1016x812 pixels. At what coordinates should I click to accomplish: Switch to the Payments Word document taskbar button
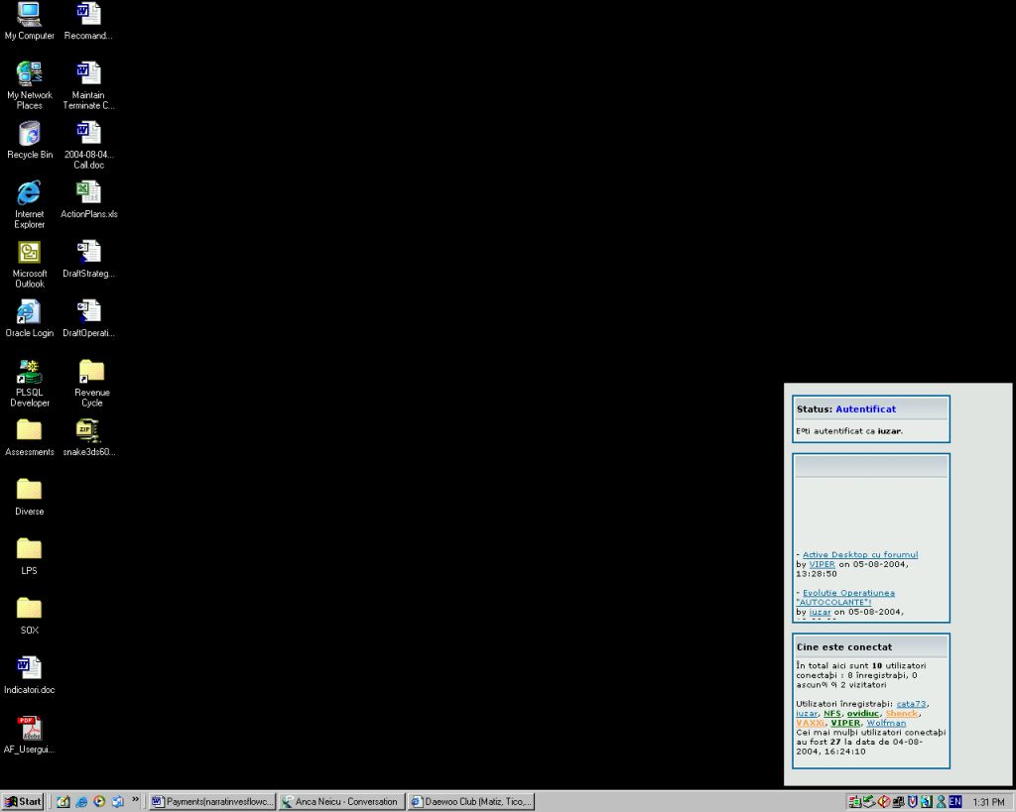pyautogui.click(x=212, y=801)
